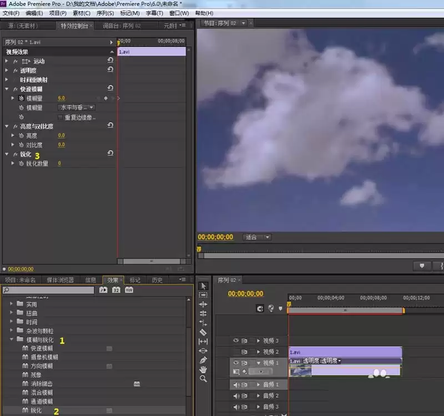Click the 模糊度 value 6.0
The image size is (444, 416).
coord(62,98)
